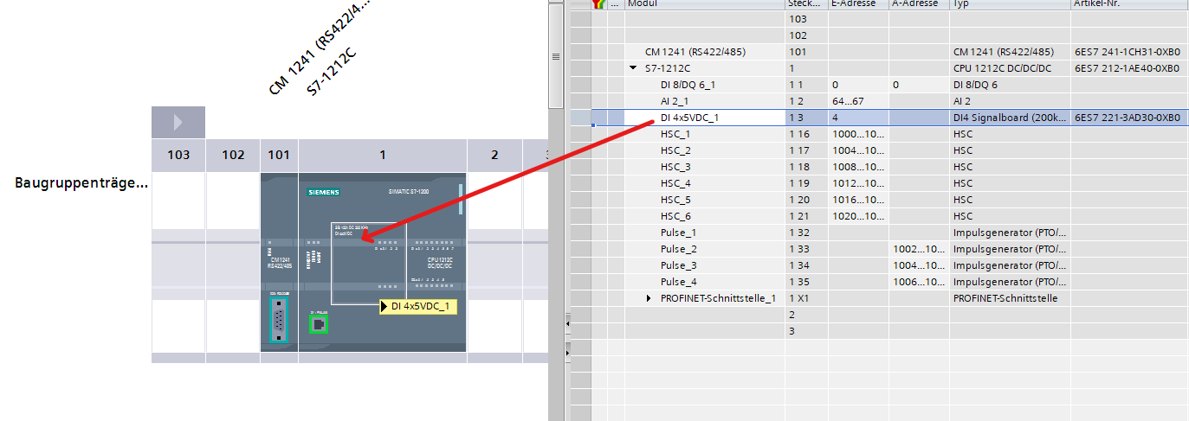Expand the PROFINET-Schnittstelle_1 node
1189x421 pixels.
649,298
